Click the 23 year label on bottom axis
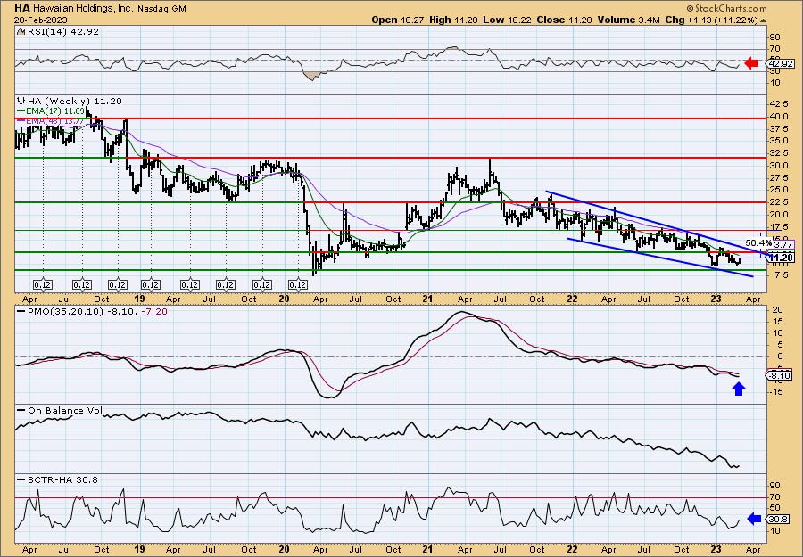803x557 pixels. pyautogui.click(x=716, y=550)
